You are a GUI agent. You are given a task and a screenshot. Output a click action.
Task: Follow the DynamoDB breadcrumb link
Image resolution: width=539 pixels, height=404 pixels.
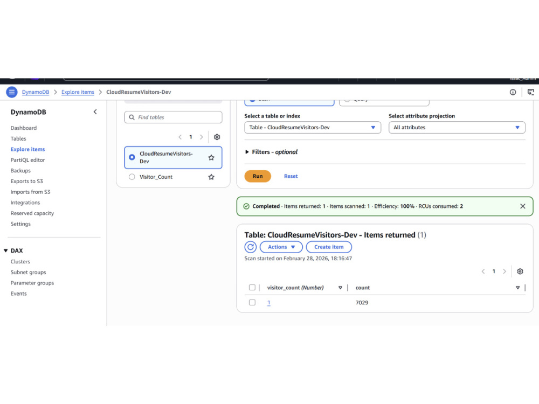click(36, 92)
